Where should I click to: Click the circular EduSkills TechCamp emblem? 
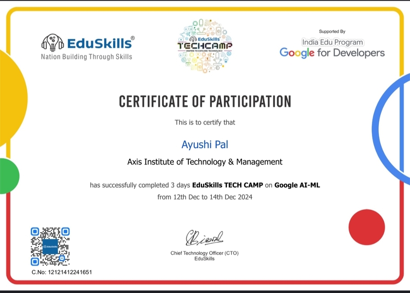pos(205,46)
